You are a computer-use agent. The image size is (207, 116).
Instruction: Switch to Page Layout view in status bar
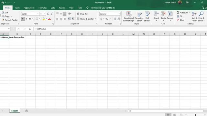(175, 115)
